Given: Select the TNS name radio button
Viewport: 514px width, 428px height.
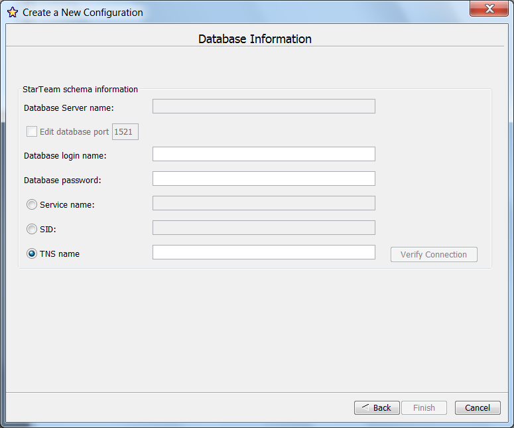Looking at the screenshot, I should point(32,253).
